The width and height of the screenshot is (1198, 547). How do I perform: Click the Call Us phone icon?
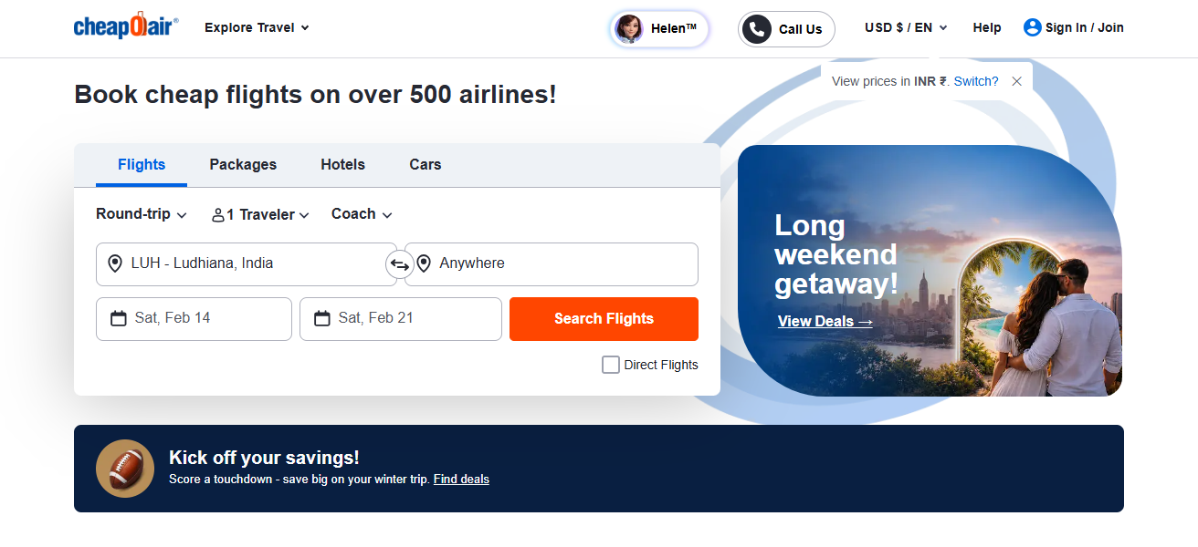click(x=756, y=29)
